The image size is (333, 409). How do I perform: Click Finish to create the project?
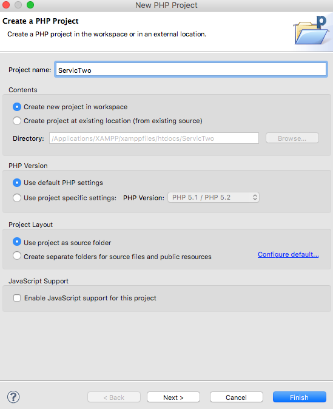tap(300, 397)
